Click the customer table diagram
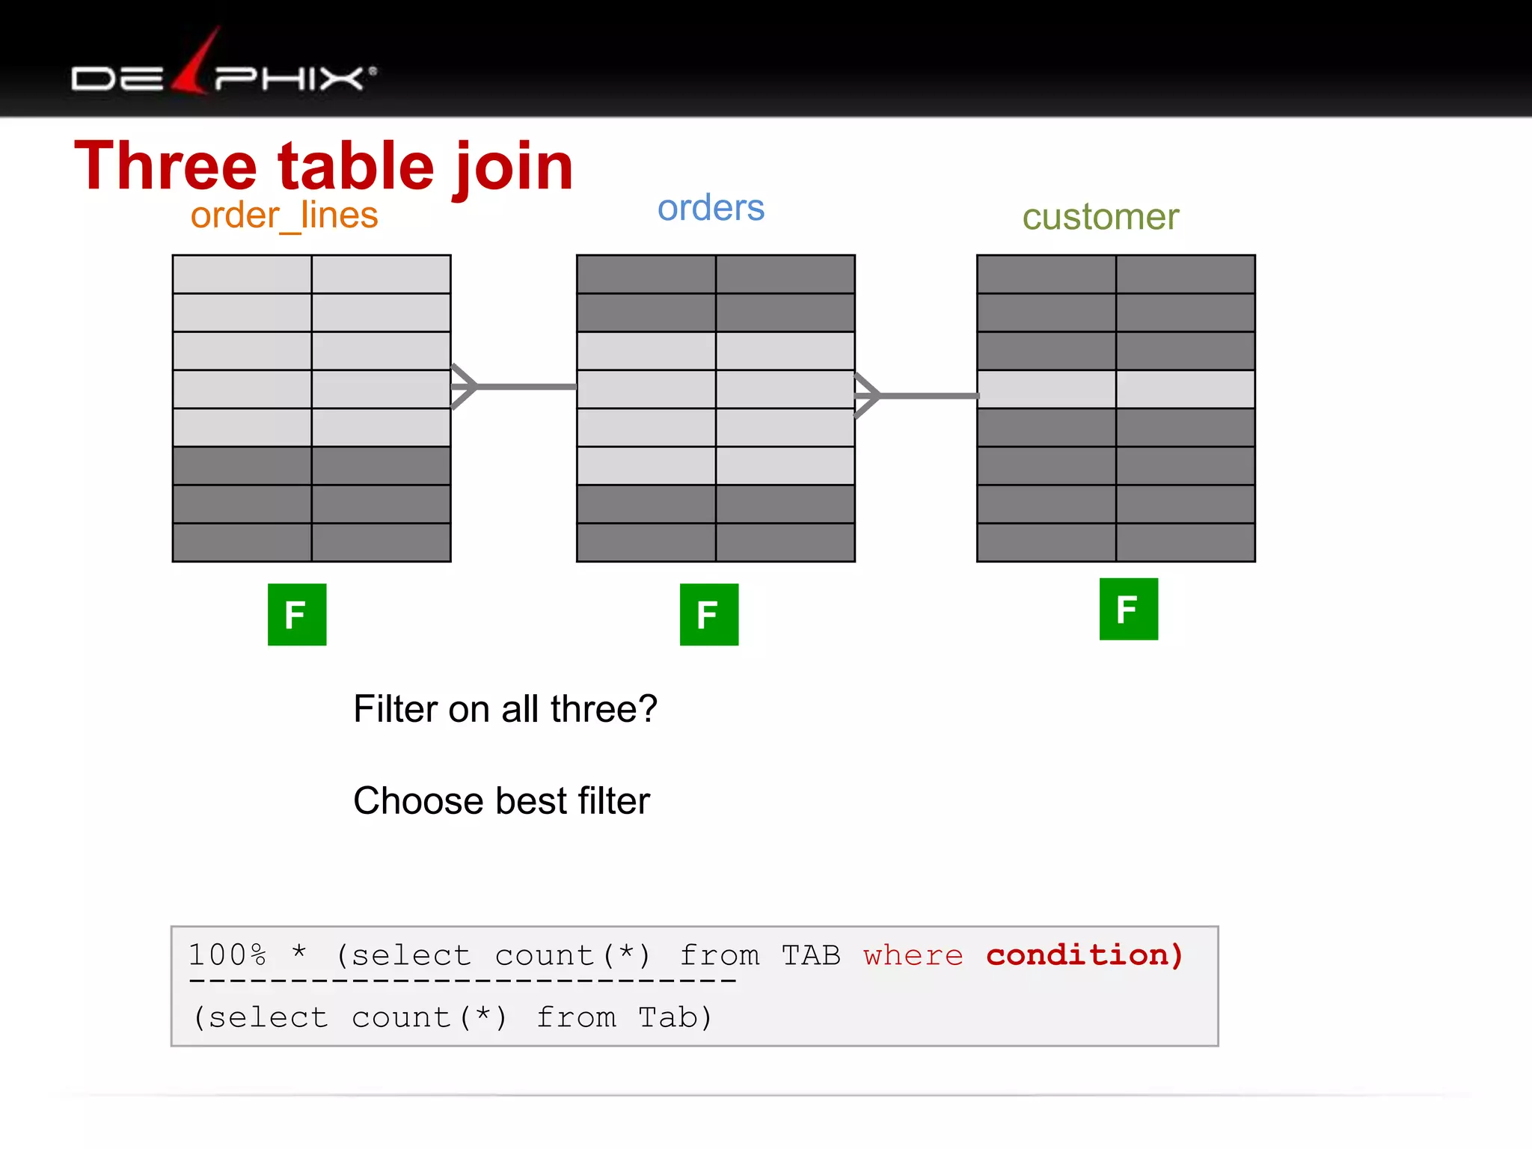 (x=1116, y=408)
